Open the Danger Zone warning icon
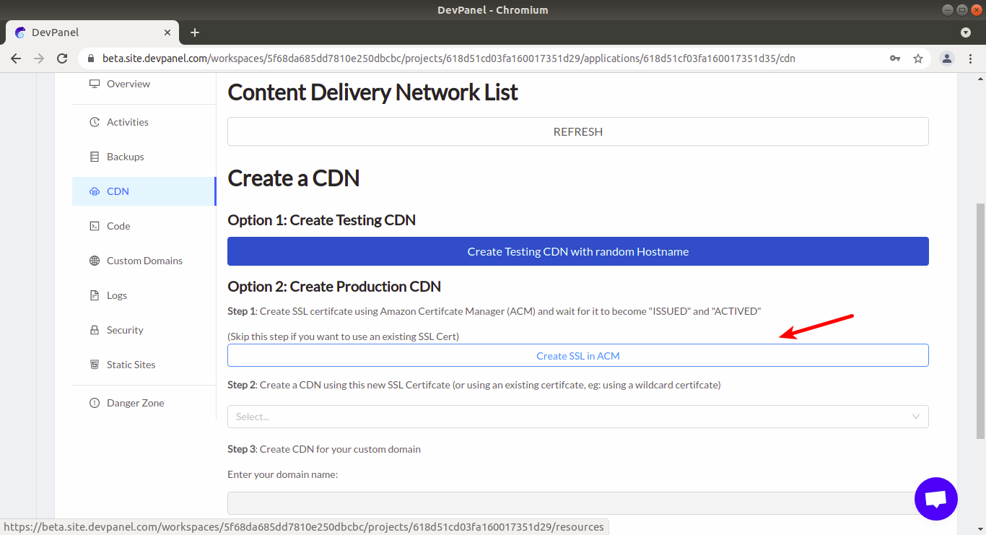 [x=95, y=402]
